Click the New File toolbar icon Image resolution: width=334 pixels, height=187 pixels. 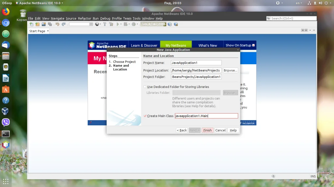pyautogui.click(x=32, y=24)
